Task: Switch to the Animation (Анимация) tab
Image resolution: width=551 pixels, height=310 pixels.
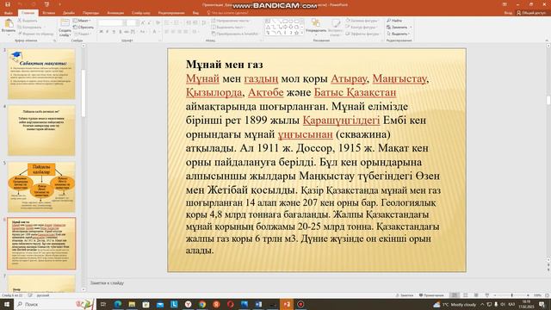Action: pos(115,13)
